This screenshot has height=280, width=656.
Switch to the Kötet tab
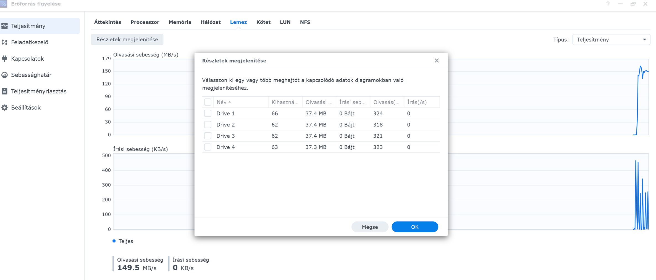tap(263, 22)
